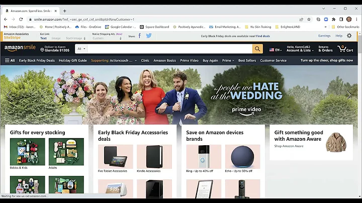Open Square Dashboard bookmark
Image resolution: width=362 pixels, height=203 pixels.
154,27
